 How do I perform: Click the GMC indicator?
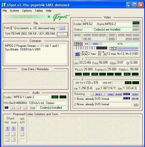[112, 35]
